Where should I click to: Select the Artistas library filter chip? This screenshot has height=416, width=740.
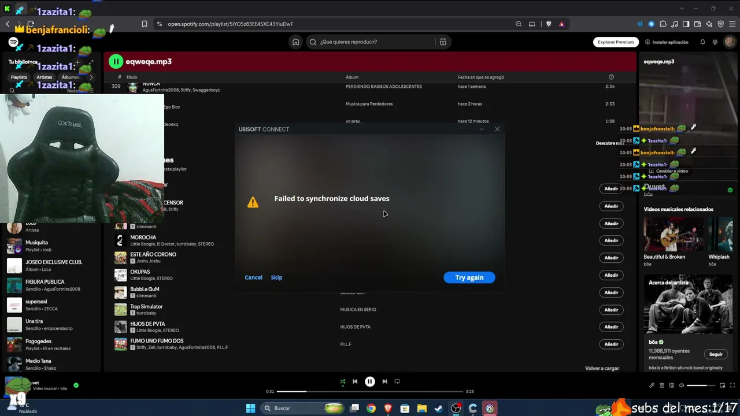(x=44, y=77)
